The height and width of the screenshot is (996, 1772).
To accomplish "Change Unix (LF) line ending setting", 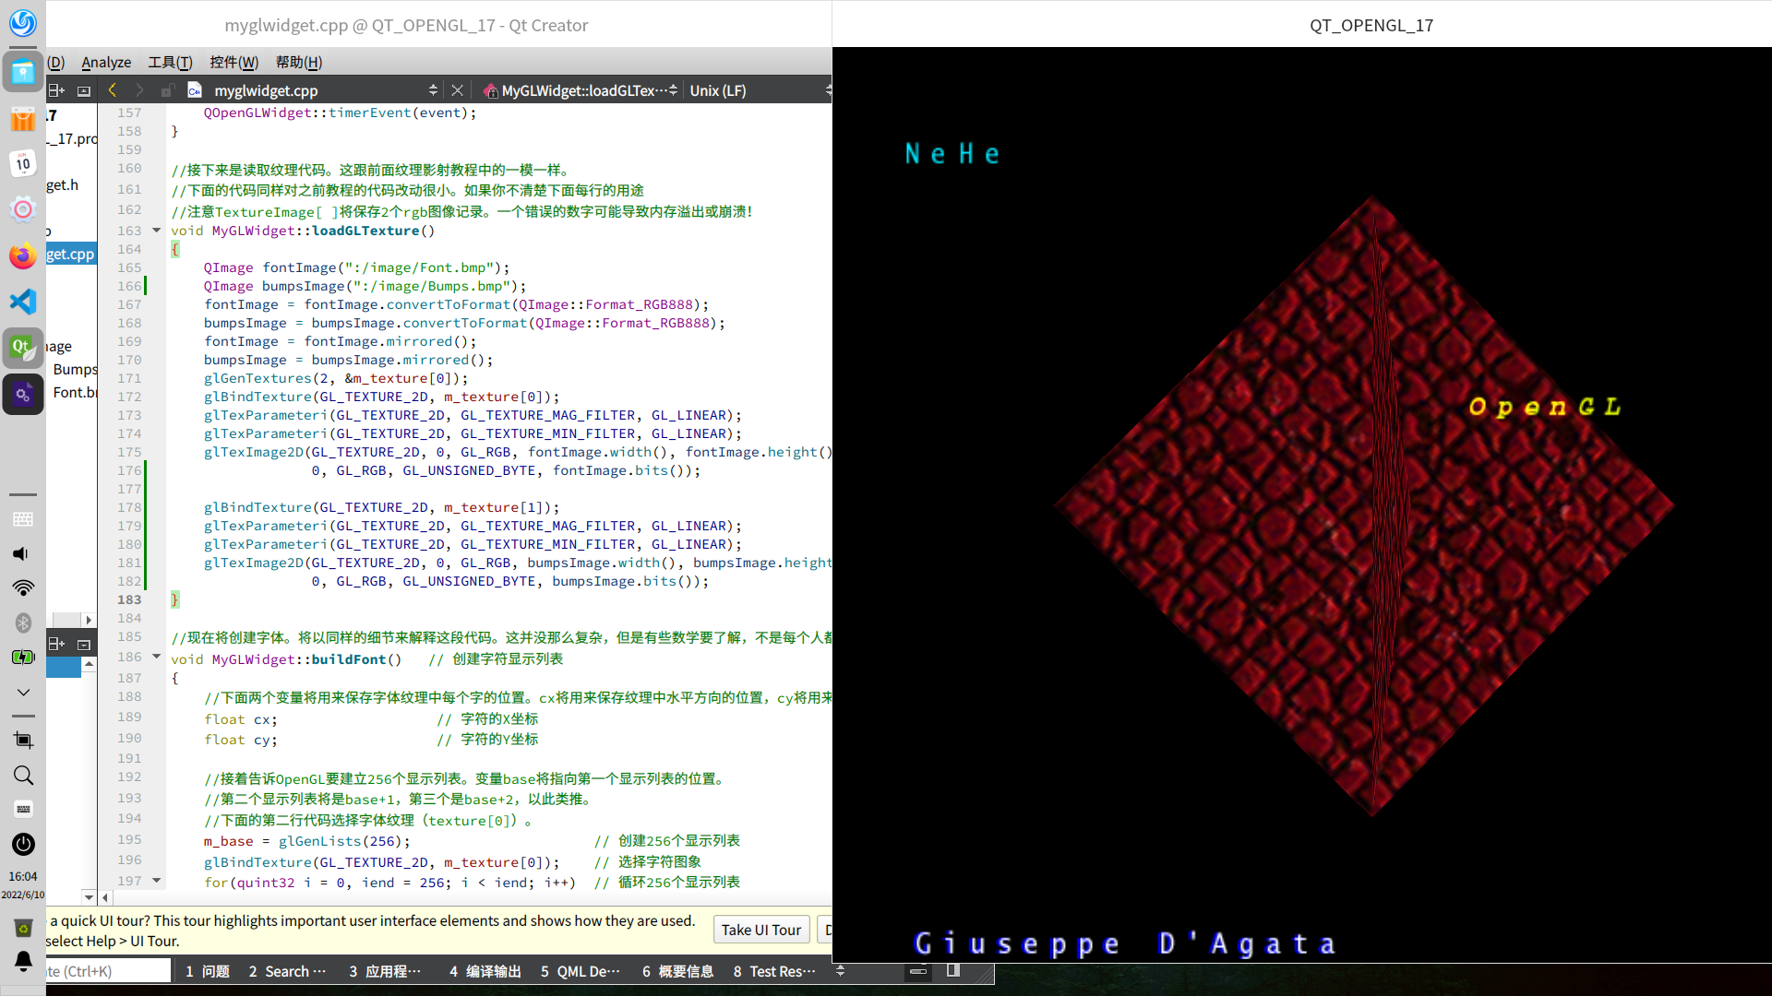I will [x=718, y=90].
